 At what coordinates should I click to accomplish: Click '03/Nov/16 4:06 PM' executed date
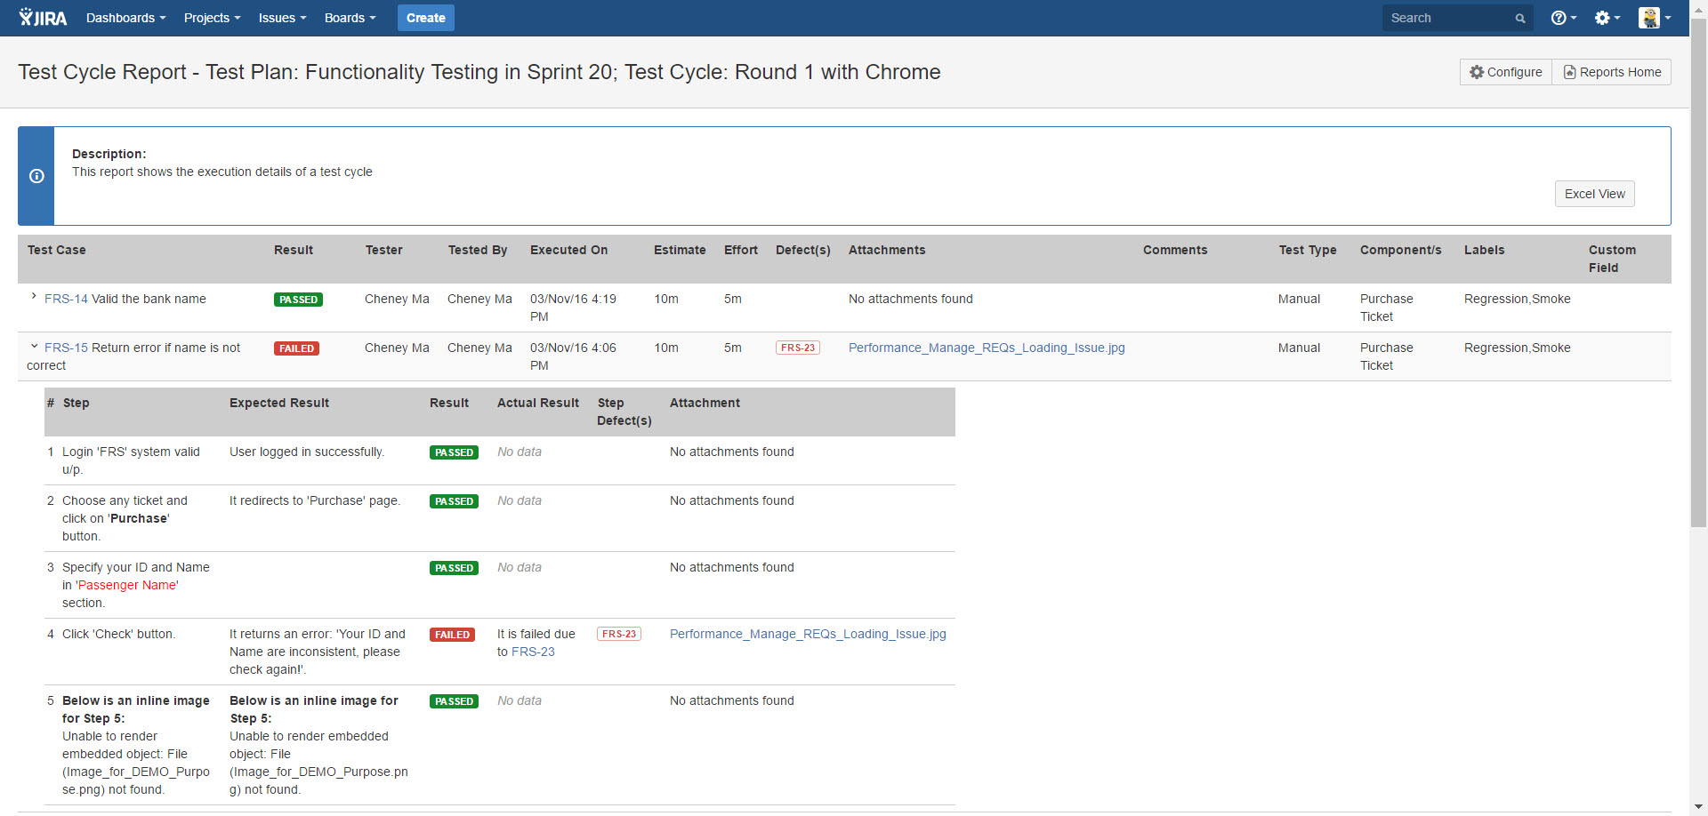(x=573, y=356)
